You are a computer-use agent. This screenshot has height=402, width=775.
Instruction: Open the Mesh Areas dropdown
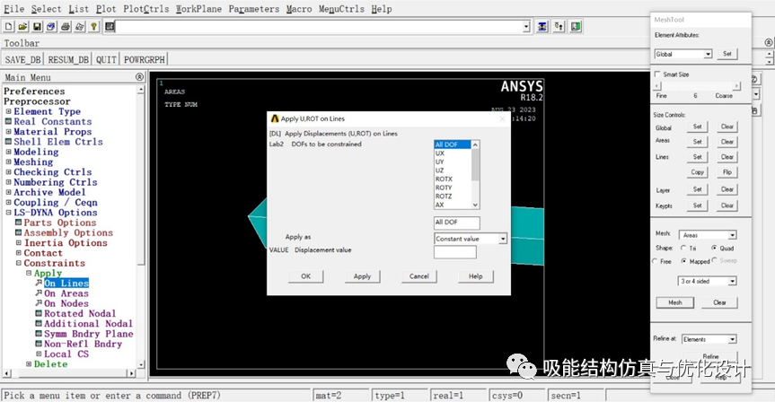733,235
